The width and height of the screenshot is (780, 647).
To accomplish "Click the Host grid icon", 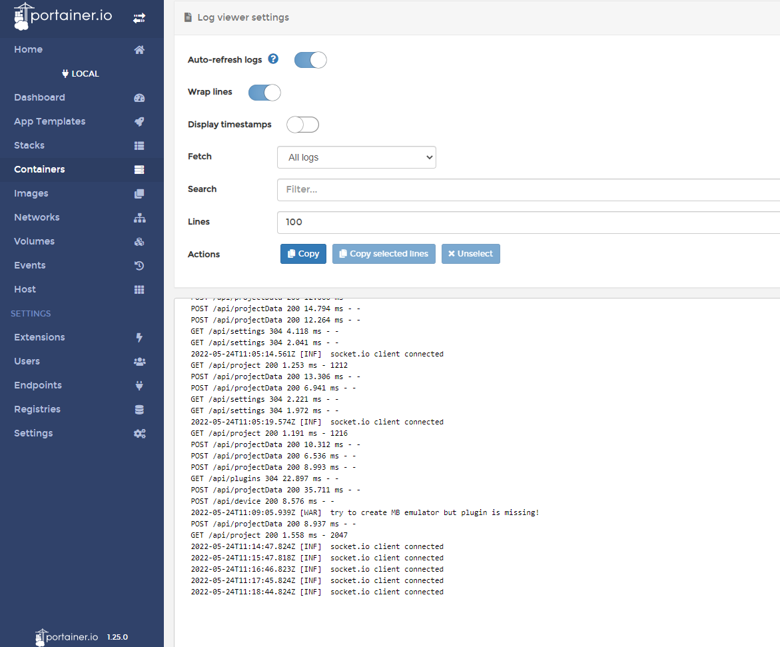I will [x=139, y=289].
